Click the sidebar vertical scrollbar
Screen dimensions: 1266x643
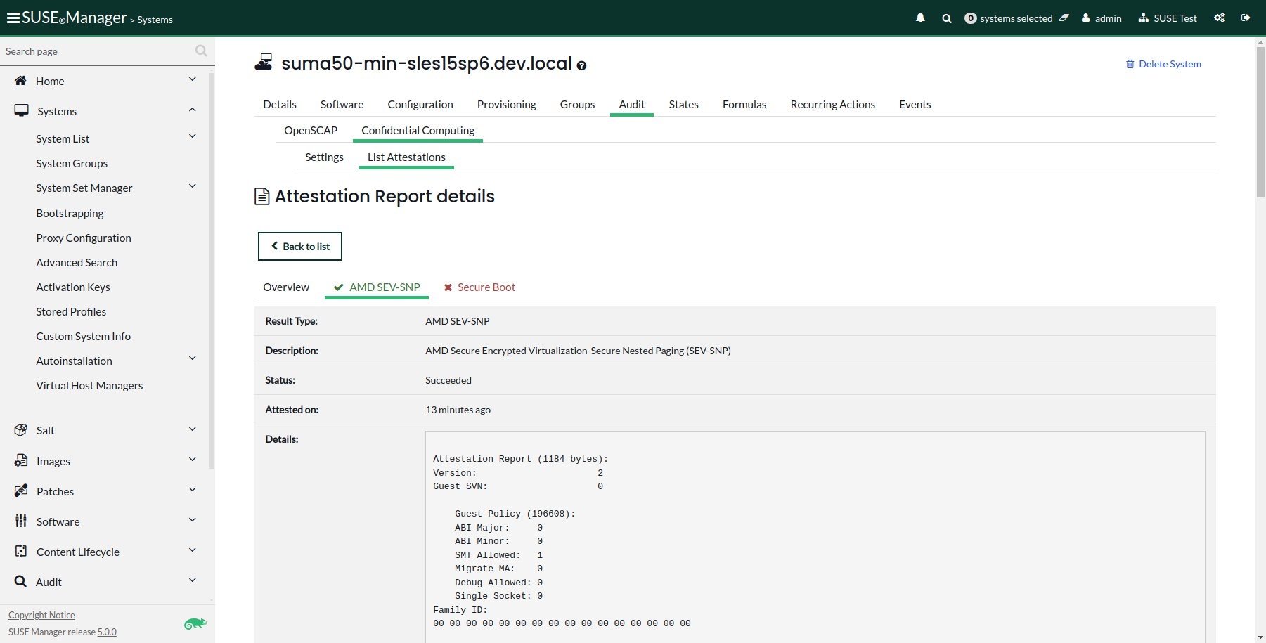212,271
